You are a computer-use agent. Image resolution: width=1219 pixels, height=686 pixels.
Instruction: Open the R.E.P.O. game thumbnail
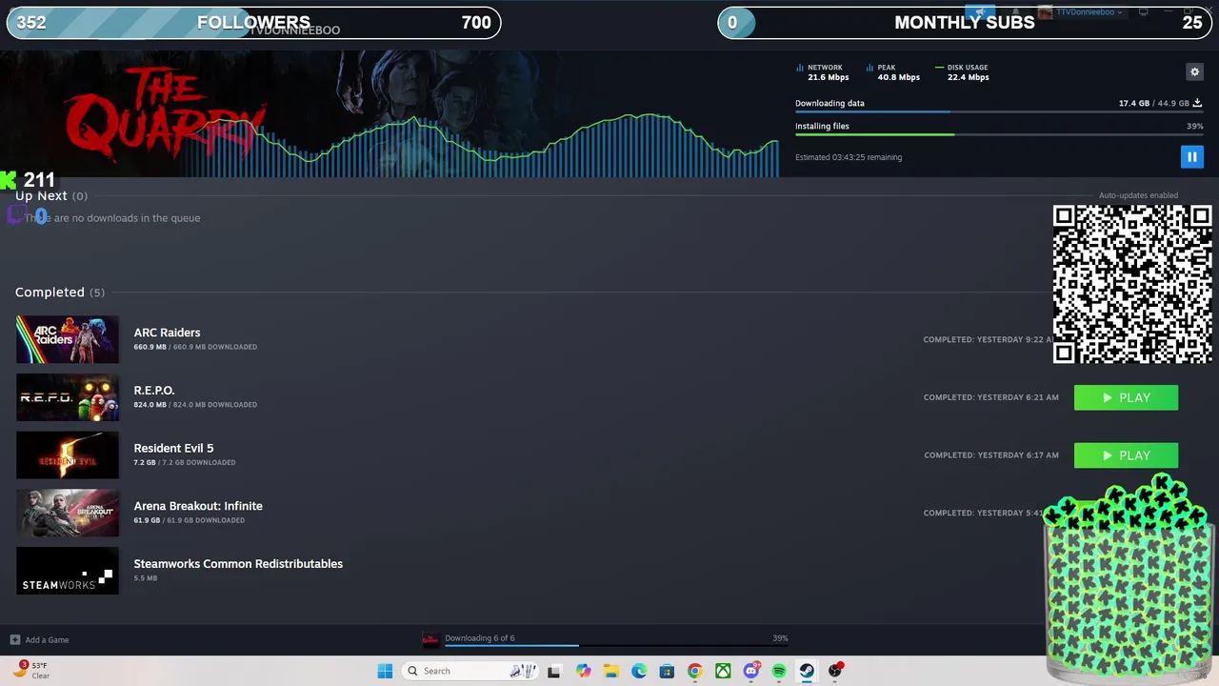[68, 397]
